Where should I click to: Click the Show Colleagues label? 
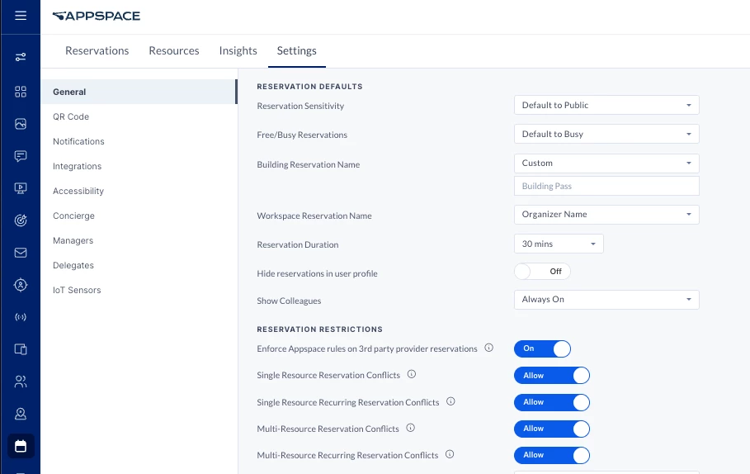(x=289, y=301)
